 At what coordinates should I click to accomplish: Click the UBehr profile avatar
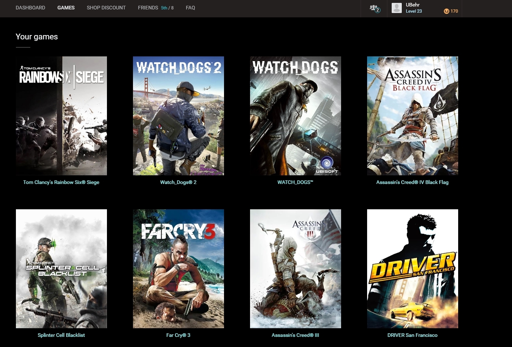click(x=397, y=8)
